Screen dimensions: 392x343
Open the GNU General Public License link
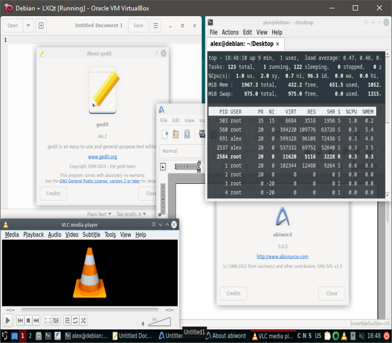[99, 181]
